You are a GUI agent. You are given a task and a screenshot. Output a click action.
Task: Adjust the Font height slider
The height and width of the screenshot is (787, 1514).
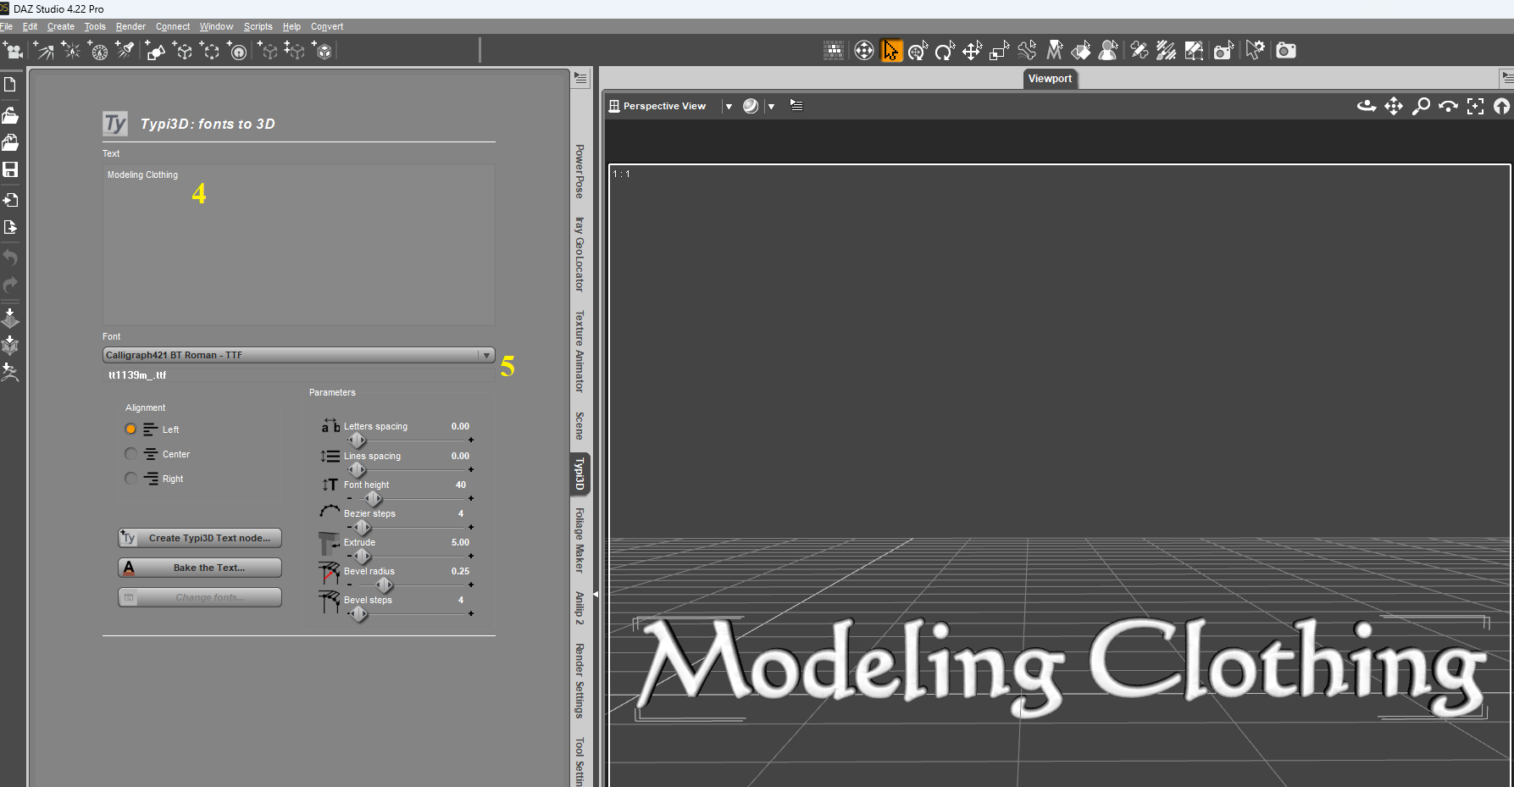point(373,499)
